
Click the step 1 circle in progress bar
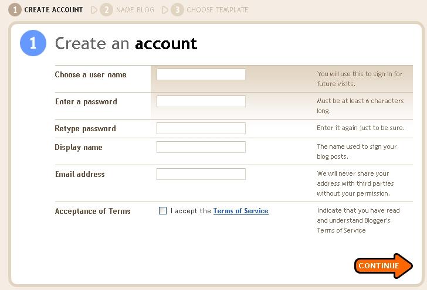15,10
